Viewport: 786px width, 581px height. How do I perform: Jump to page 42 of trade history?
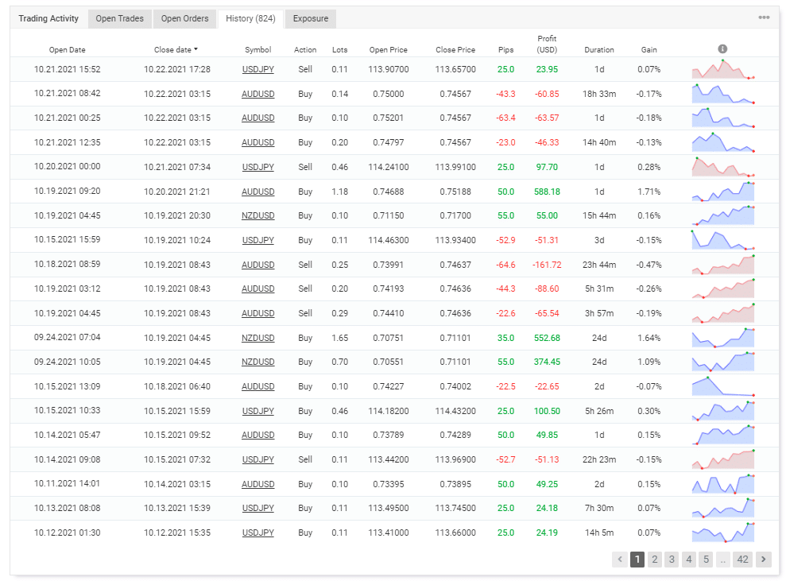tap(742, 560)
